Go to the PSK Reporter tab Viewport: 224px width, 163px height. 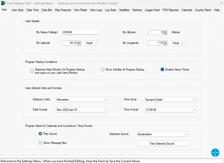pos(171,10)
